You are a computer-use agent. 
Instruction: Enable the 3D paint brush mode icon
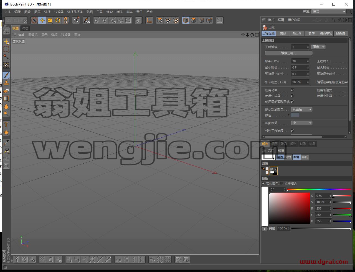pos(87,20)
